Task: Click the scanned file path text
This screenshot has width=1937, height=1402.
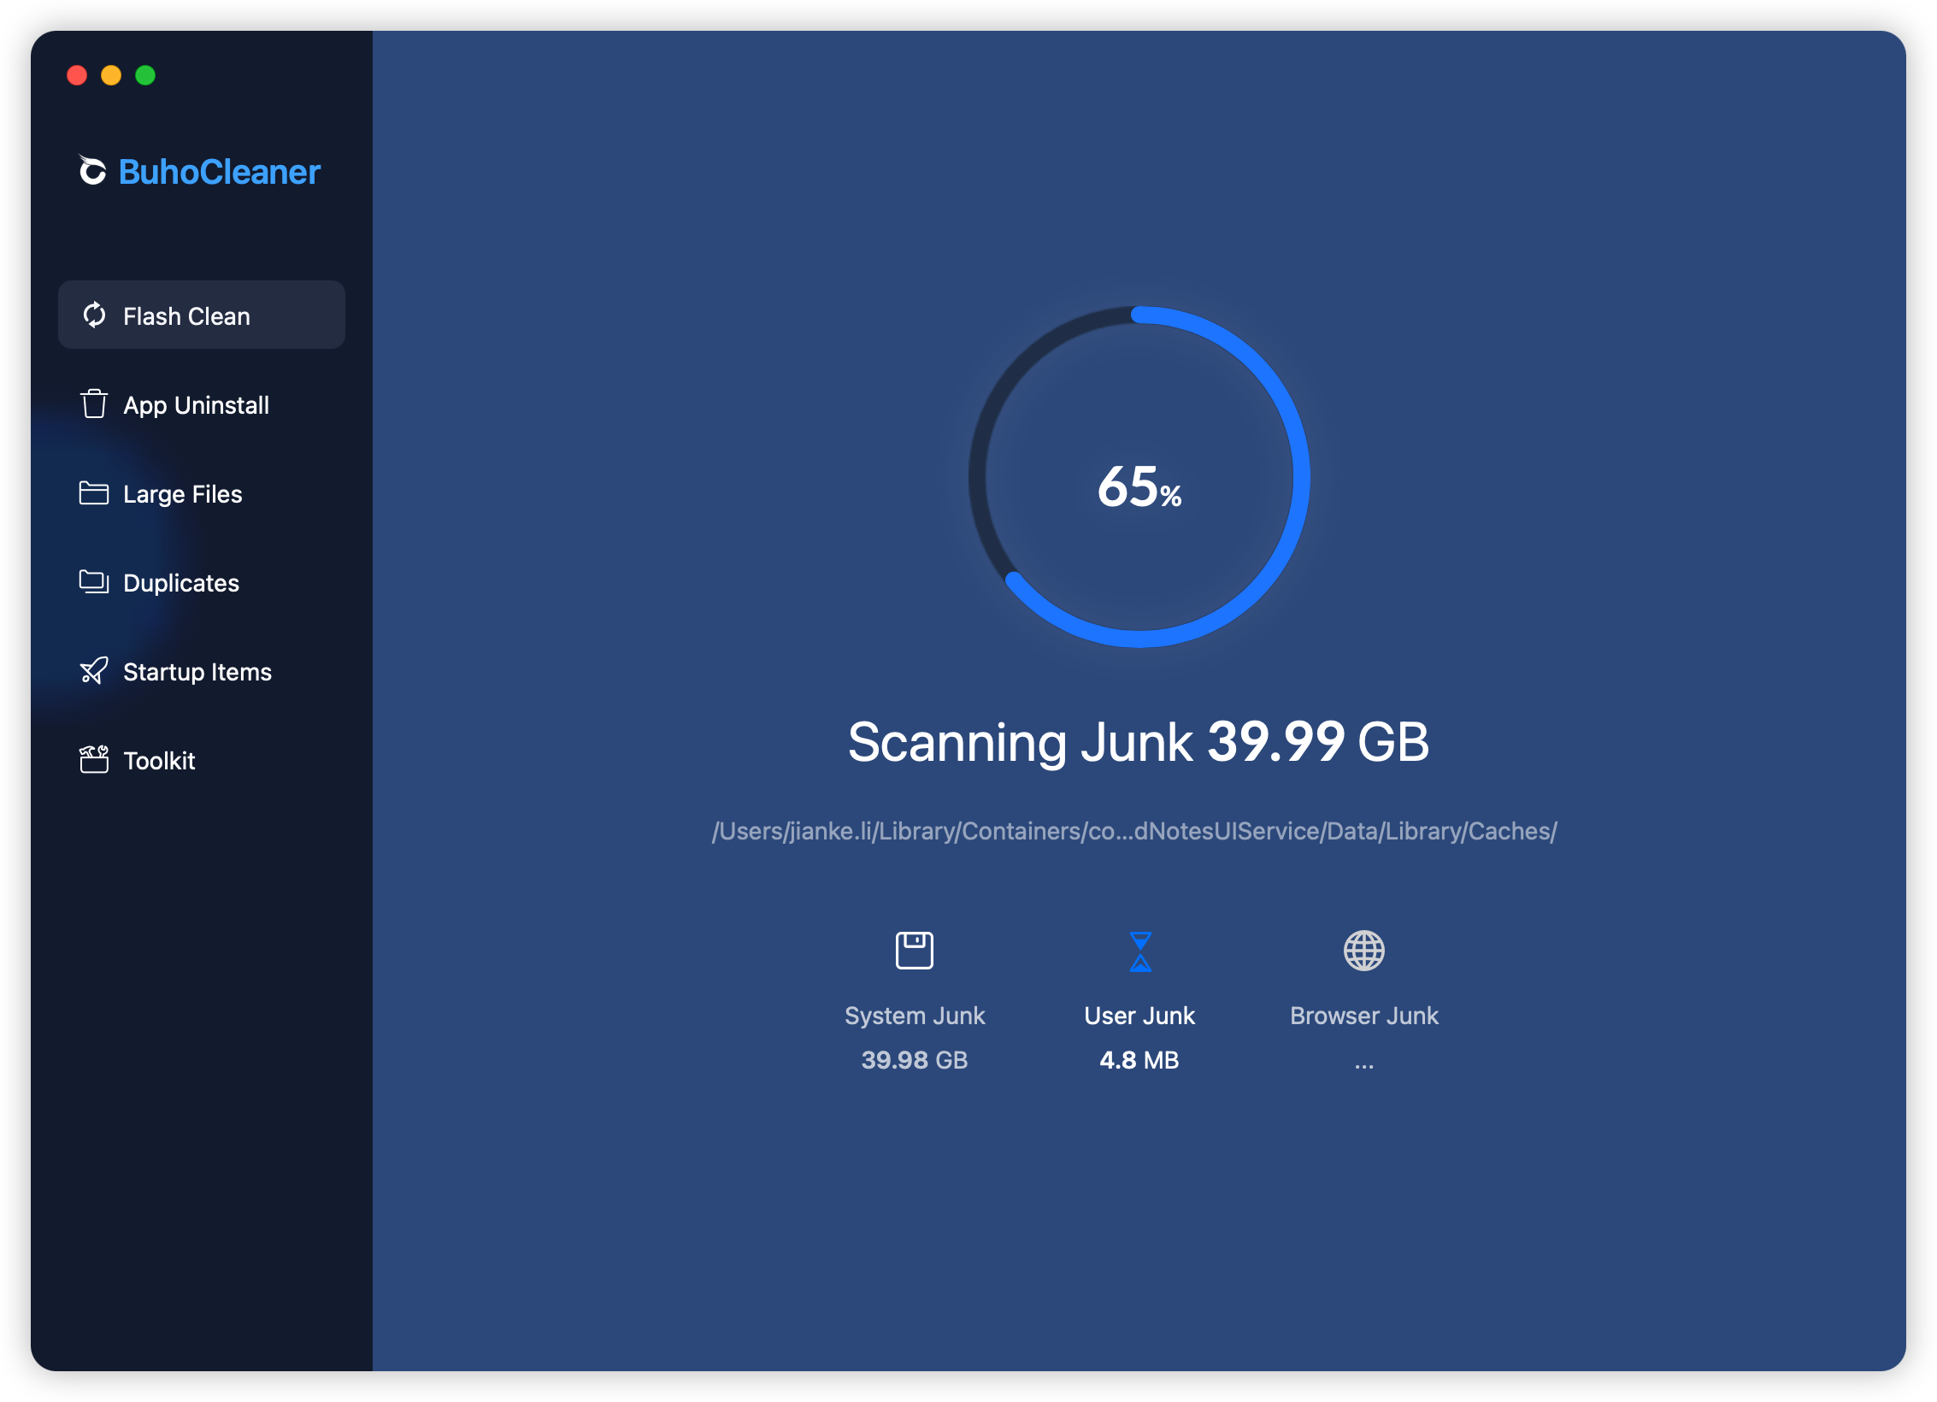Action: coord(1134,831)
